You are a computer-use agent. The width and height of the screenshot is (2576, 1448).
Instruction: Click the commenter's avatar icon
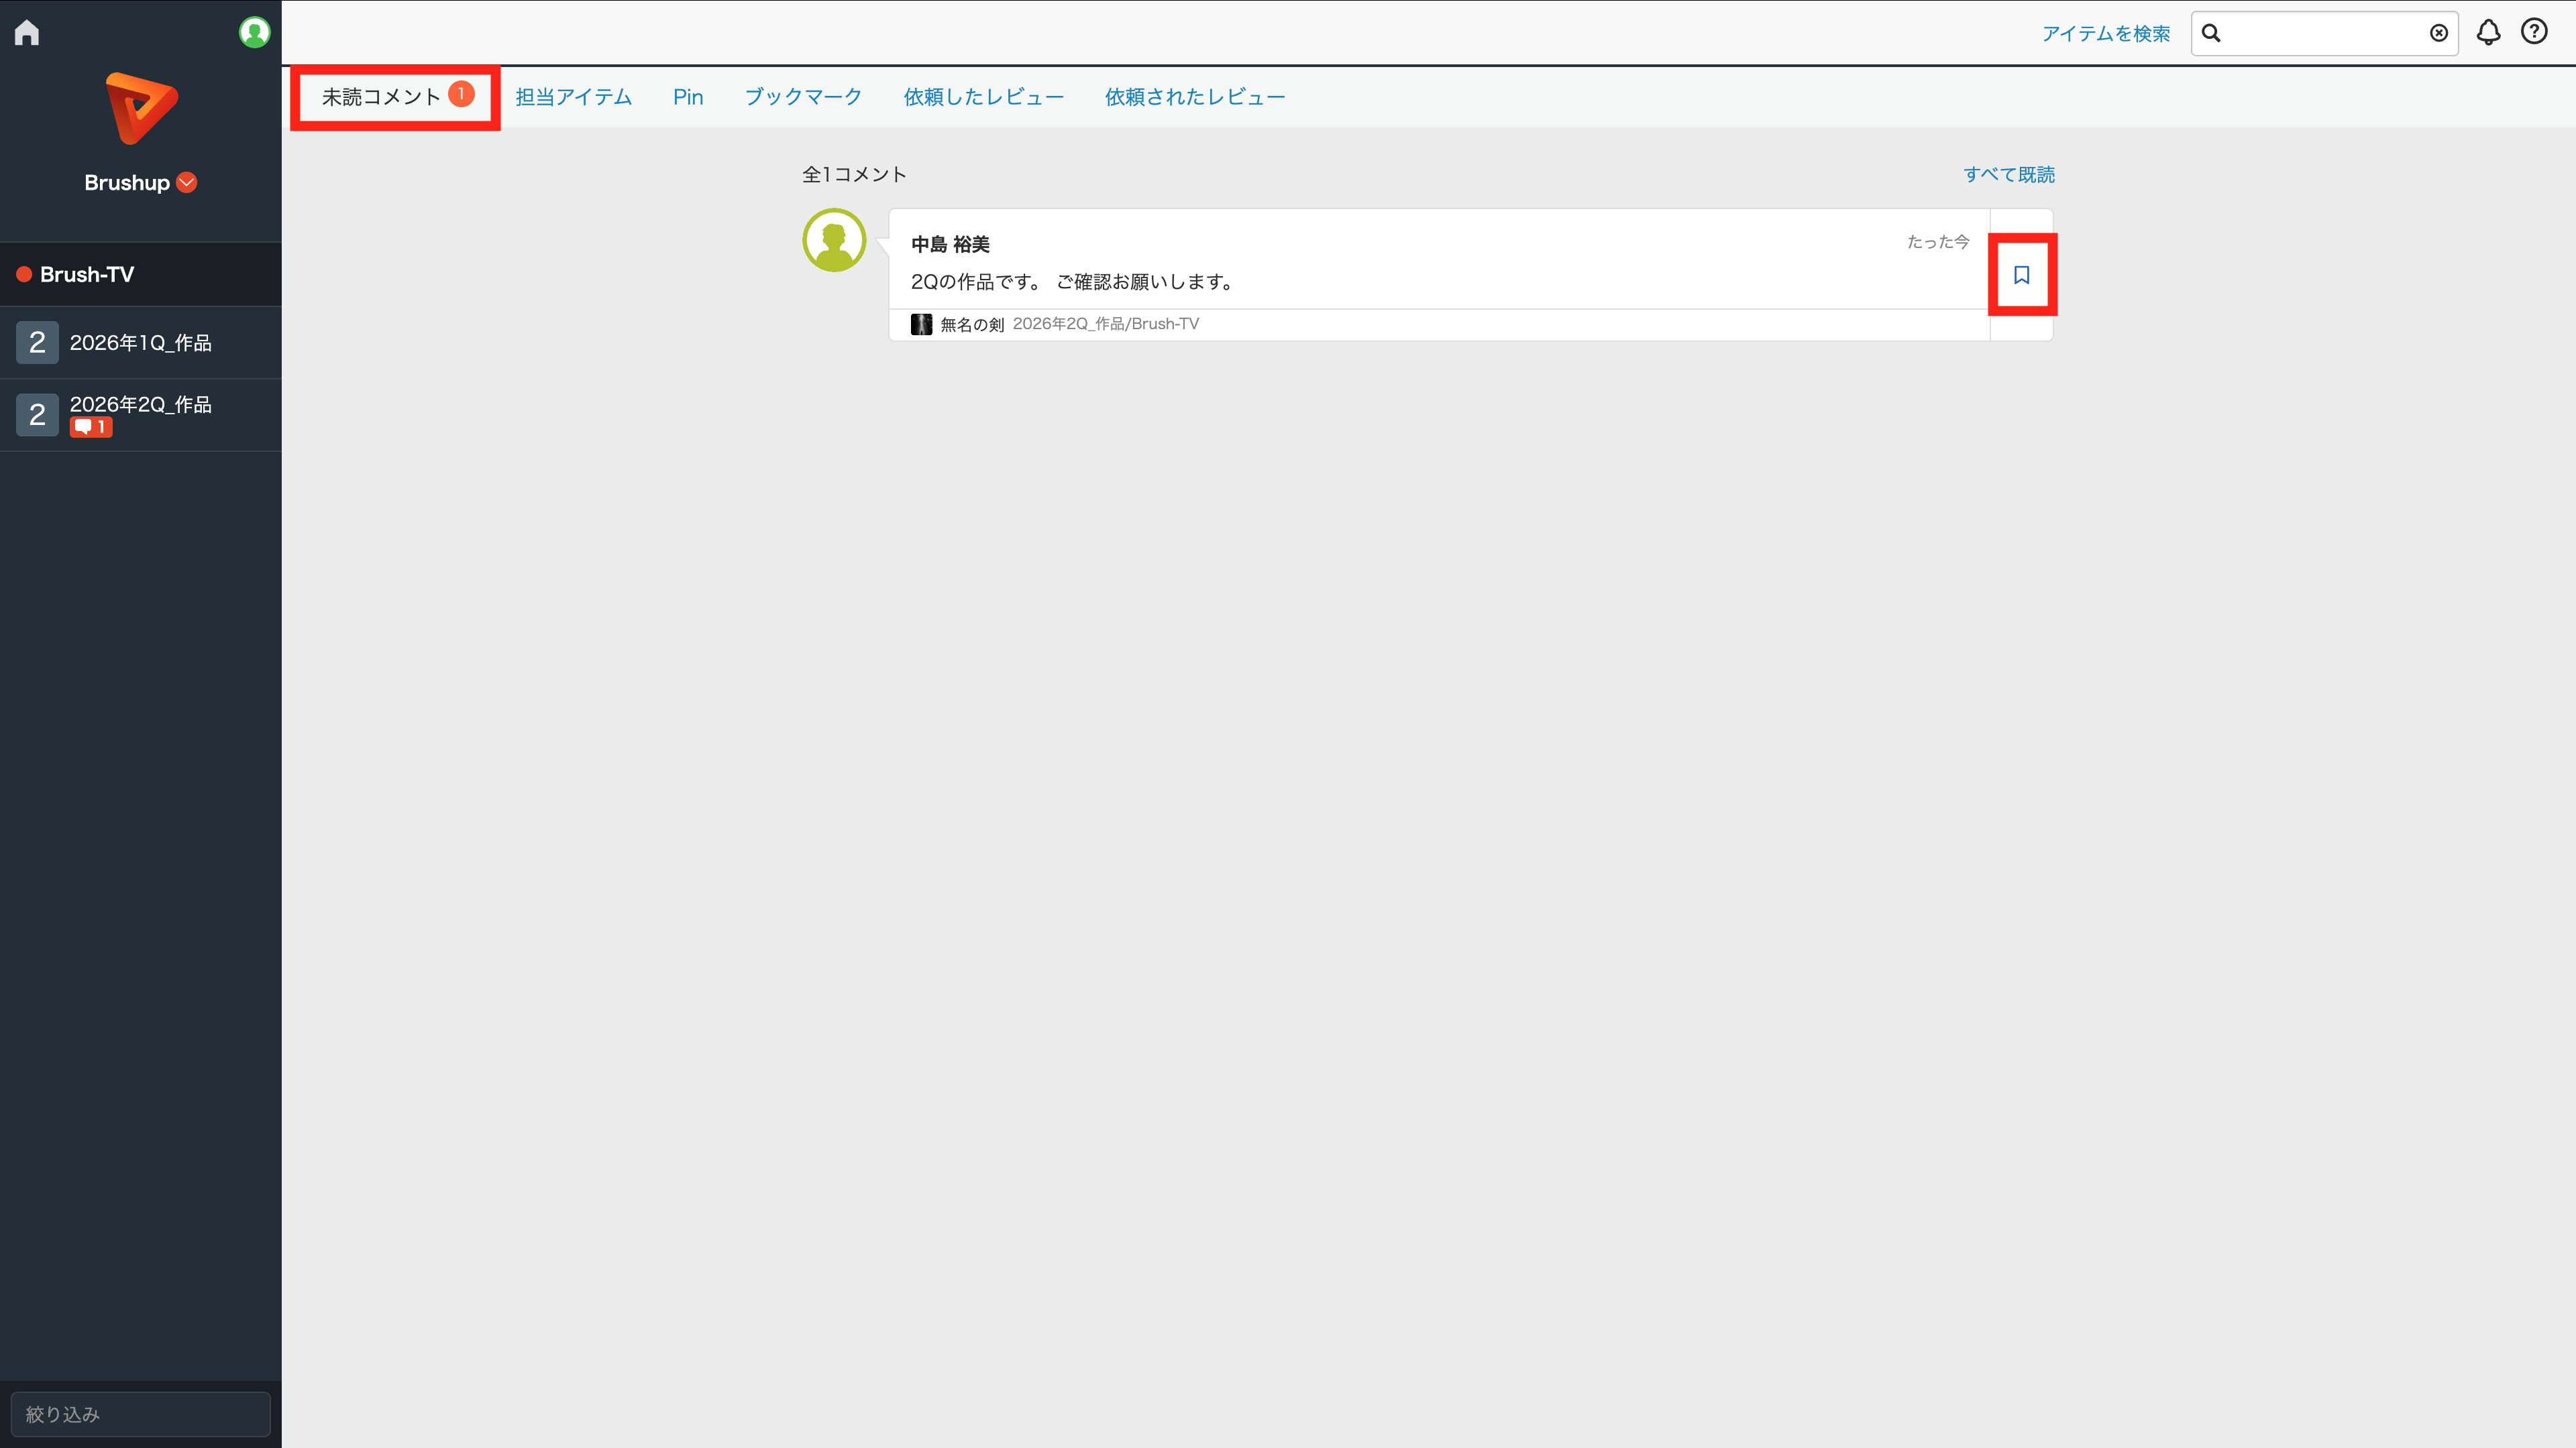pyautogui.click(x=834, y=240)
